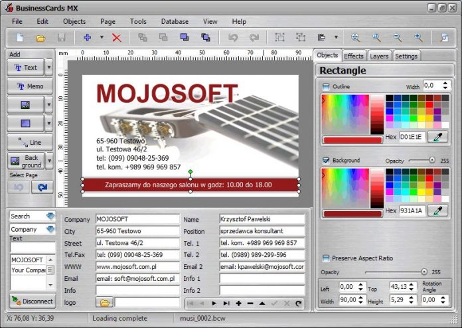Expand the Text button dropdown arrow

tap(49, 68)
